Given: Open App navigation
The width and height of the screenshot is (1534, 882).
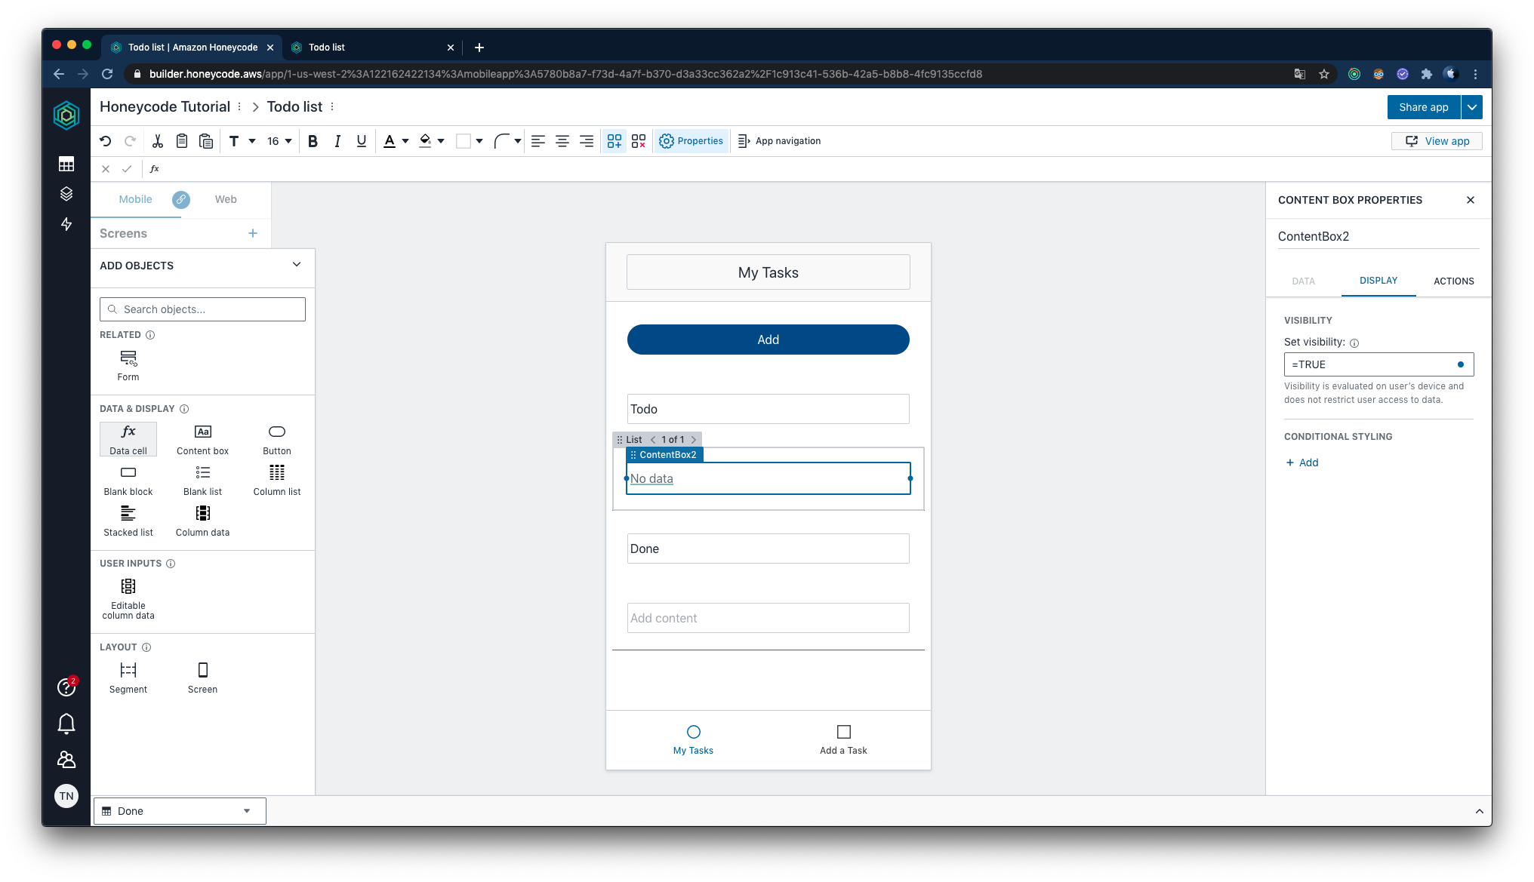Looking at the screenshot, I should pos(779,141).
